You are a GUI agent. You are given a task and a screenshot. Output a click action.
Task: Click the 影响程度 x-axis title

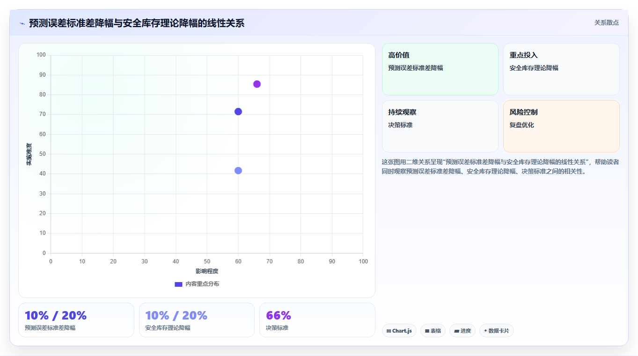tap(207, 271)
